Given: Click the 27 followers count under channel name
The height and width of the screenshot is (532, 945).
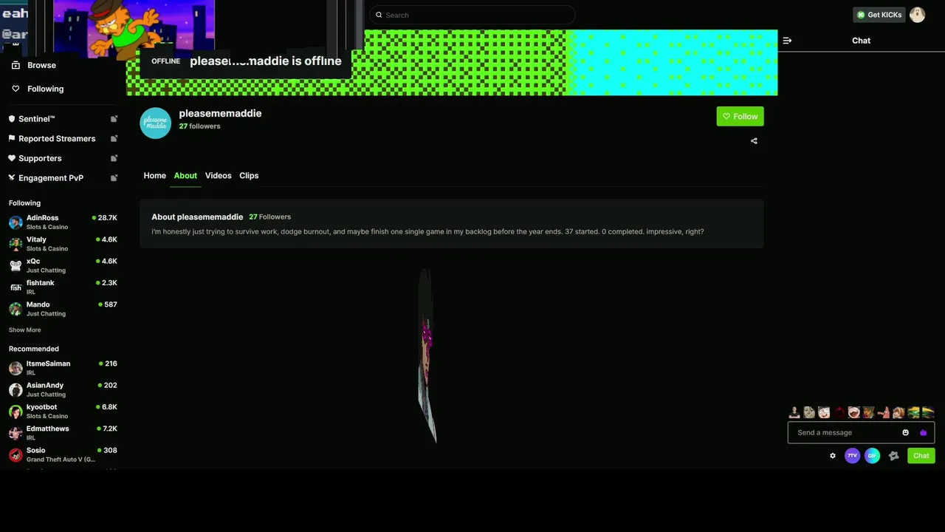Looking at the screenshot, I should (199, 126).
